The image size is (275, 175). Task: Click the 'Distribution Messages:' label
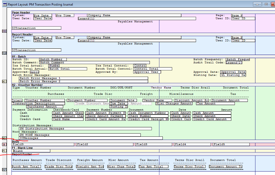pos(32,125)
